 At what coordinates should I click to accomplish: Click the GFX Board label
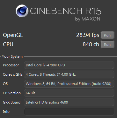(x=11, y=102)
